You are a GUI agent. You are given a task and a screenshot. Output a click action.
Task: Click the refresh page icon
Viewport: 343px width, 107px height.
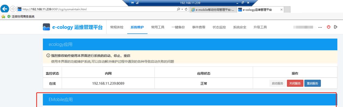click(x=186, y=9)
